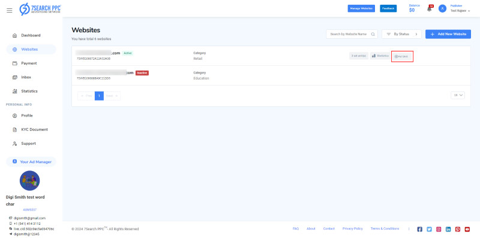Click the live:.cid Skype ID
This screenshot has width=480, height=238.
click(34, 229)
